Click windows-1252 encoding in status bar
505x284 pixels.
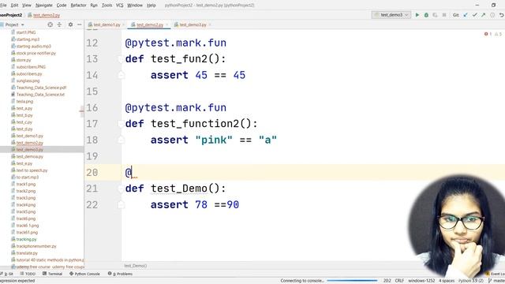pos(421,281)
